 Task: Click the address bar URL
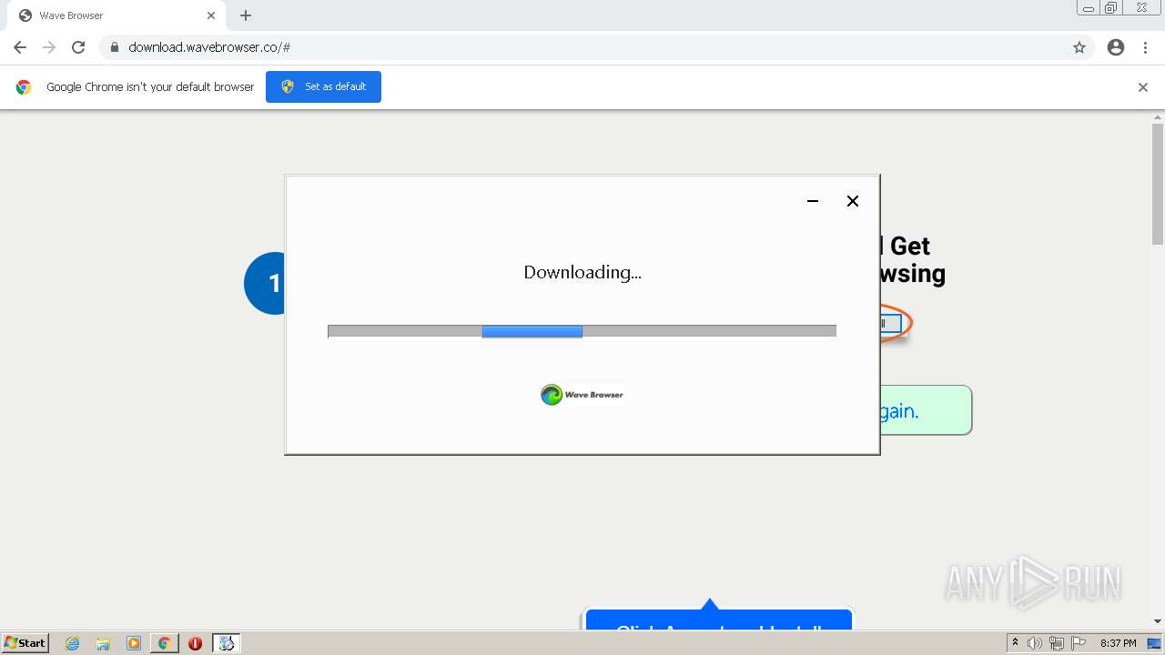[x=209, y=47]
